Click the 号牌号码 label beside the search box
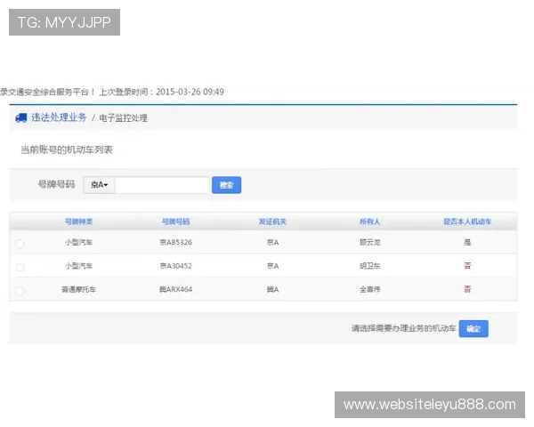Screen dimensions: 534x427 tap(56, 184)
